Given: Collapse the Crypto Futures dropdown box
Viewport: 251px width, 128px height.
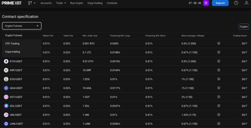Looking at the screenshot, I should pos(22,26).
